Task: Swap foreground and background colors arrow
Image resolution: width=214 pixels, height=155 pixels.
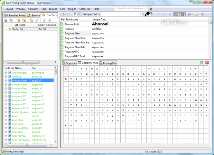Action: (x=151, y=13)
